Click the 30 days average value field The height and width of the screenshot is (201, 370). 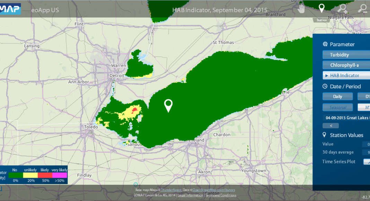point(366,152)
